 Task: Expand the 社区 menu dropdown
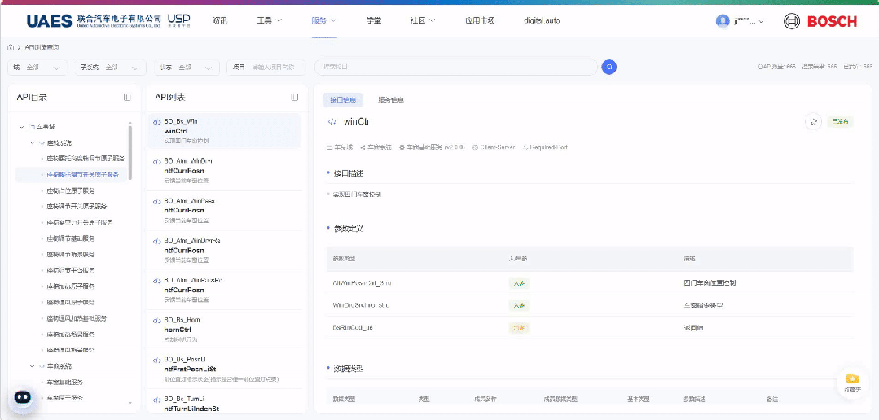(x=433, y=20)
